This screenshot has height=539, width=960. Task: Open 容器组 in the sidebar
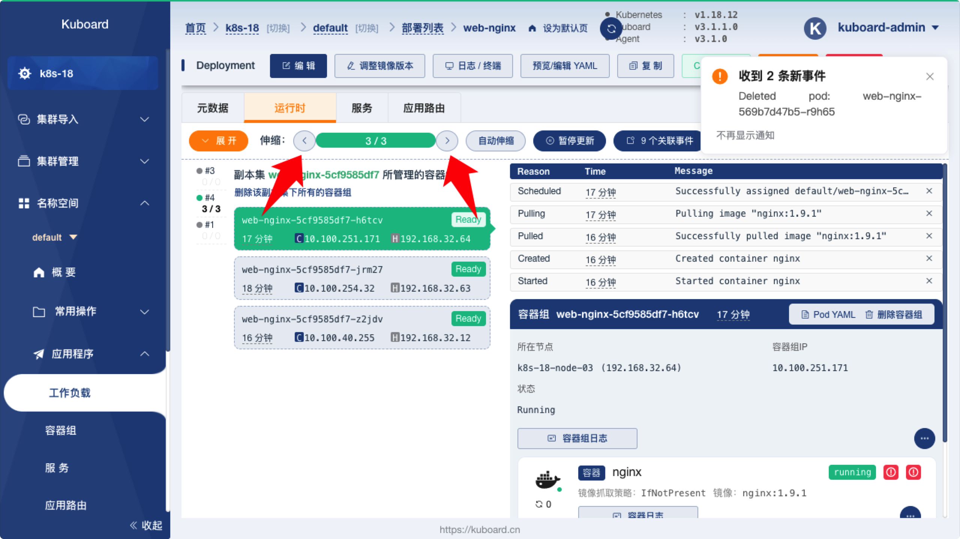(61, 430)
